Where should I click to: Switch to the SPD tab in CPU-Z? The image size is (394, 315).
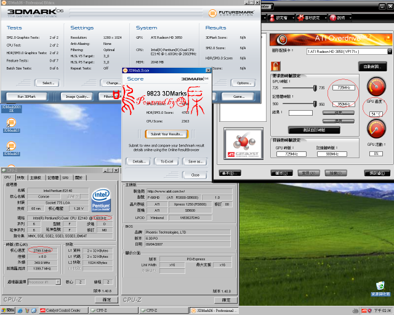[66, 178]
